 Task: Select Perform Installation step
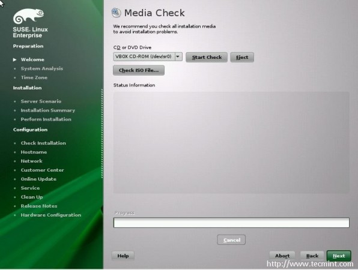point(46,119)
